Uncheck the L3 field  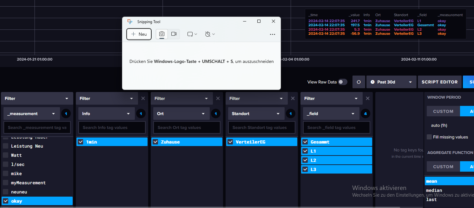coord(305,169)
